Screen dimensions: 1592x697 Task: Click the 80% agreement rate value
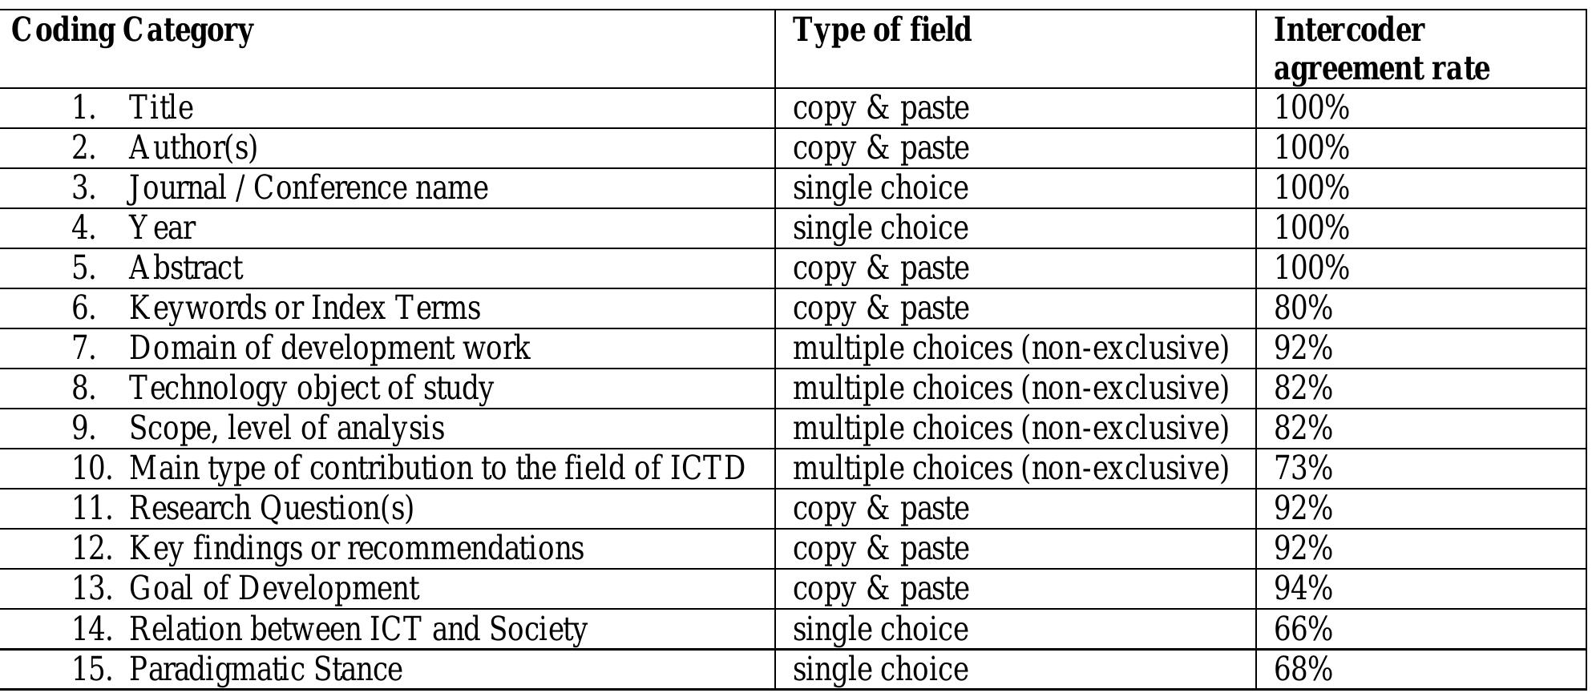(x=1303, y=308)
